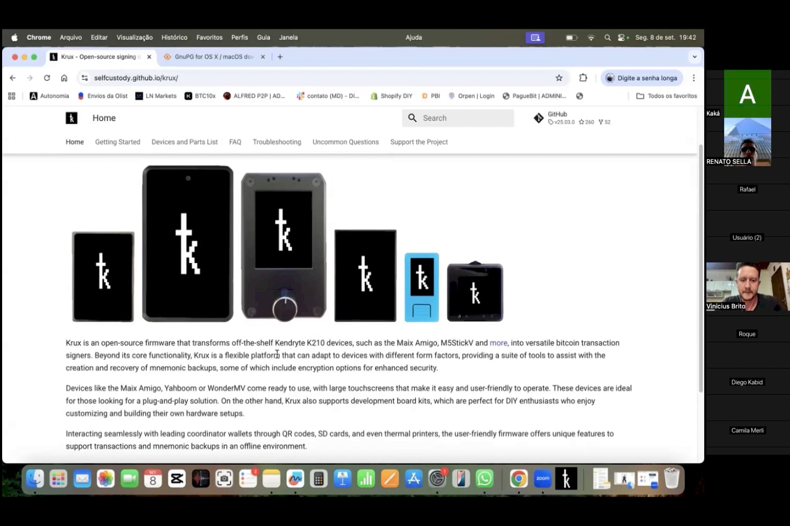Screen dimensions: 790x526
Task: Open the Favoritos menu in the menu bar
Action: pyautogui.click(x=210, y=37)
